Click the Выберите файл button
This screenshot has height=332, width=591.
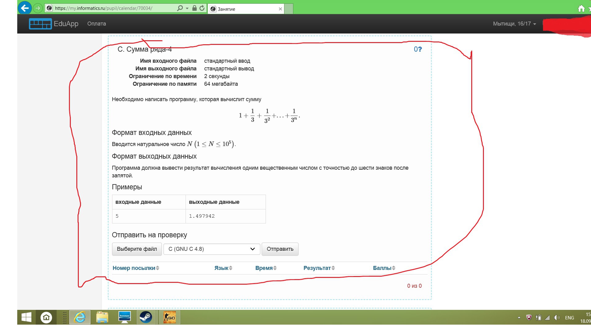(x=137, y=249)
